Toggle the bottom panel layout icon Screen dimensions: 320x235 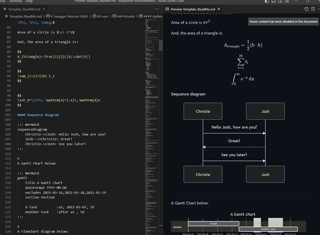(x=274, y=1)
